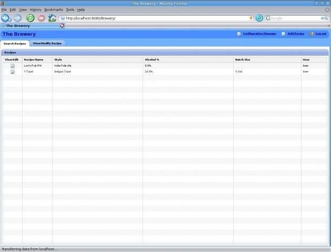The image size is (331, 252).
Task: Open the Help menu
Action: (81, 9)
